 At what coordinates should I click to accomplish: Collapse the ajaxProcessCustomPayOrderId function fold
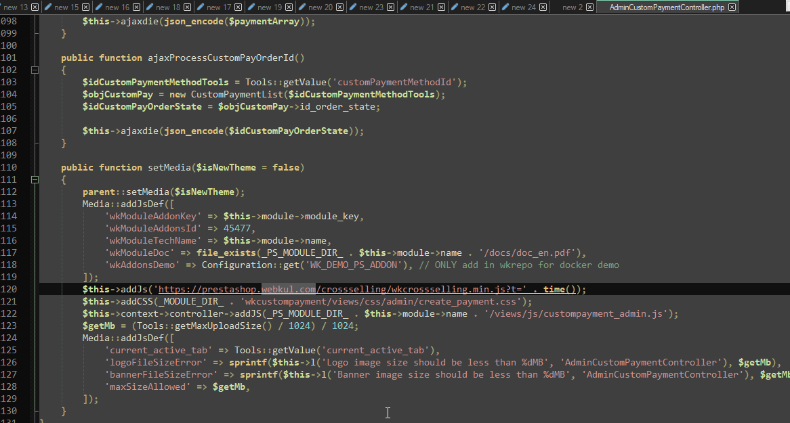pyautogui.click(x=35, y=70)
